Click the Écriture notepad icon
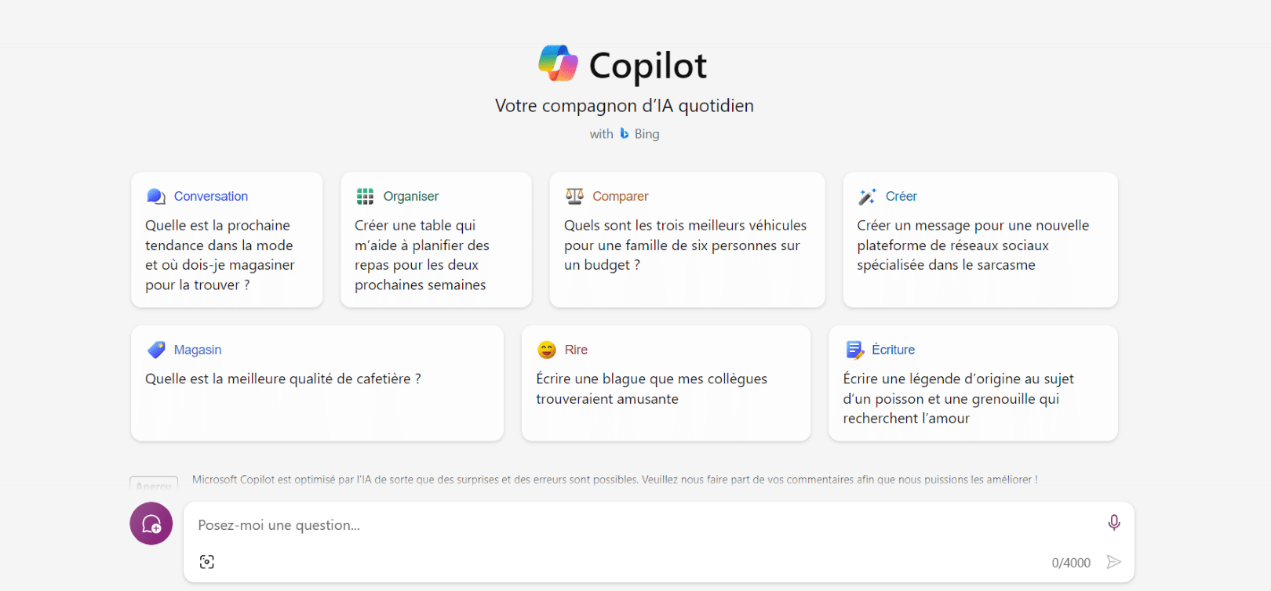The height and width of the screenshot is (591, 1271). coord(854,350)
